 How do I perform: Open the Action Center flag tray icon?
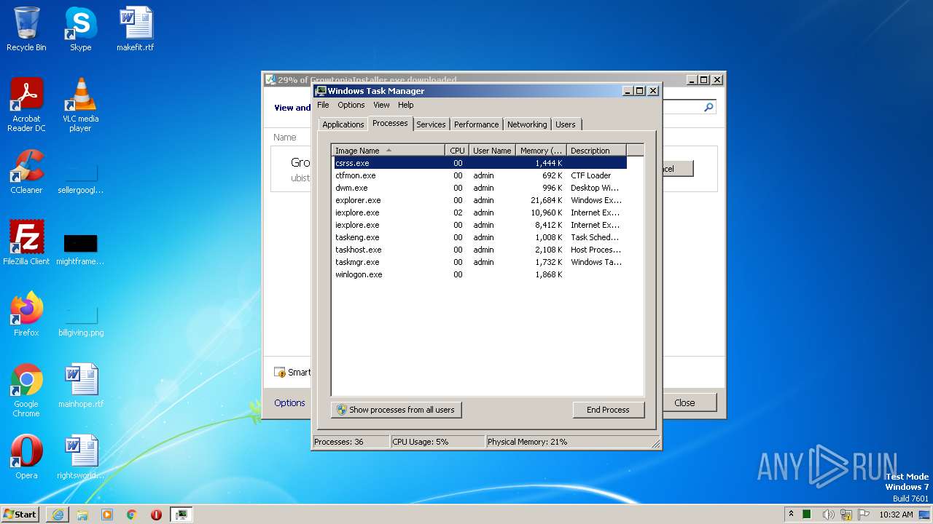(x=864, y=515)
